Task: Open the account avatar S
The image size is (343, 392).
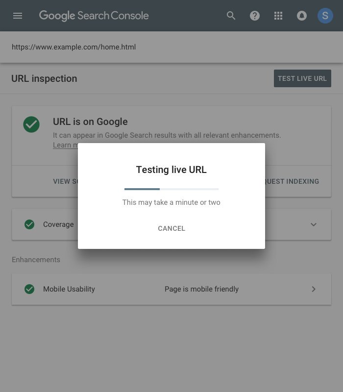Action: tap(325, 16)
